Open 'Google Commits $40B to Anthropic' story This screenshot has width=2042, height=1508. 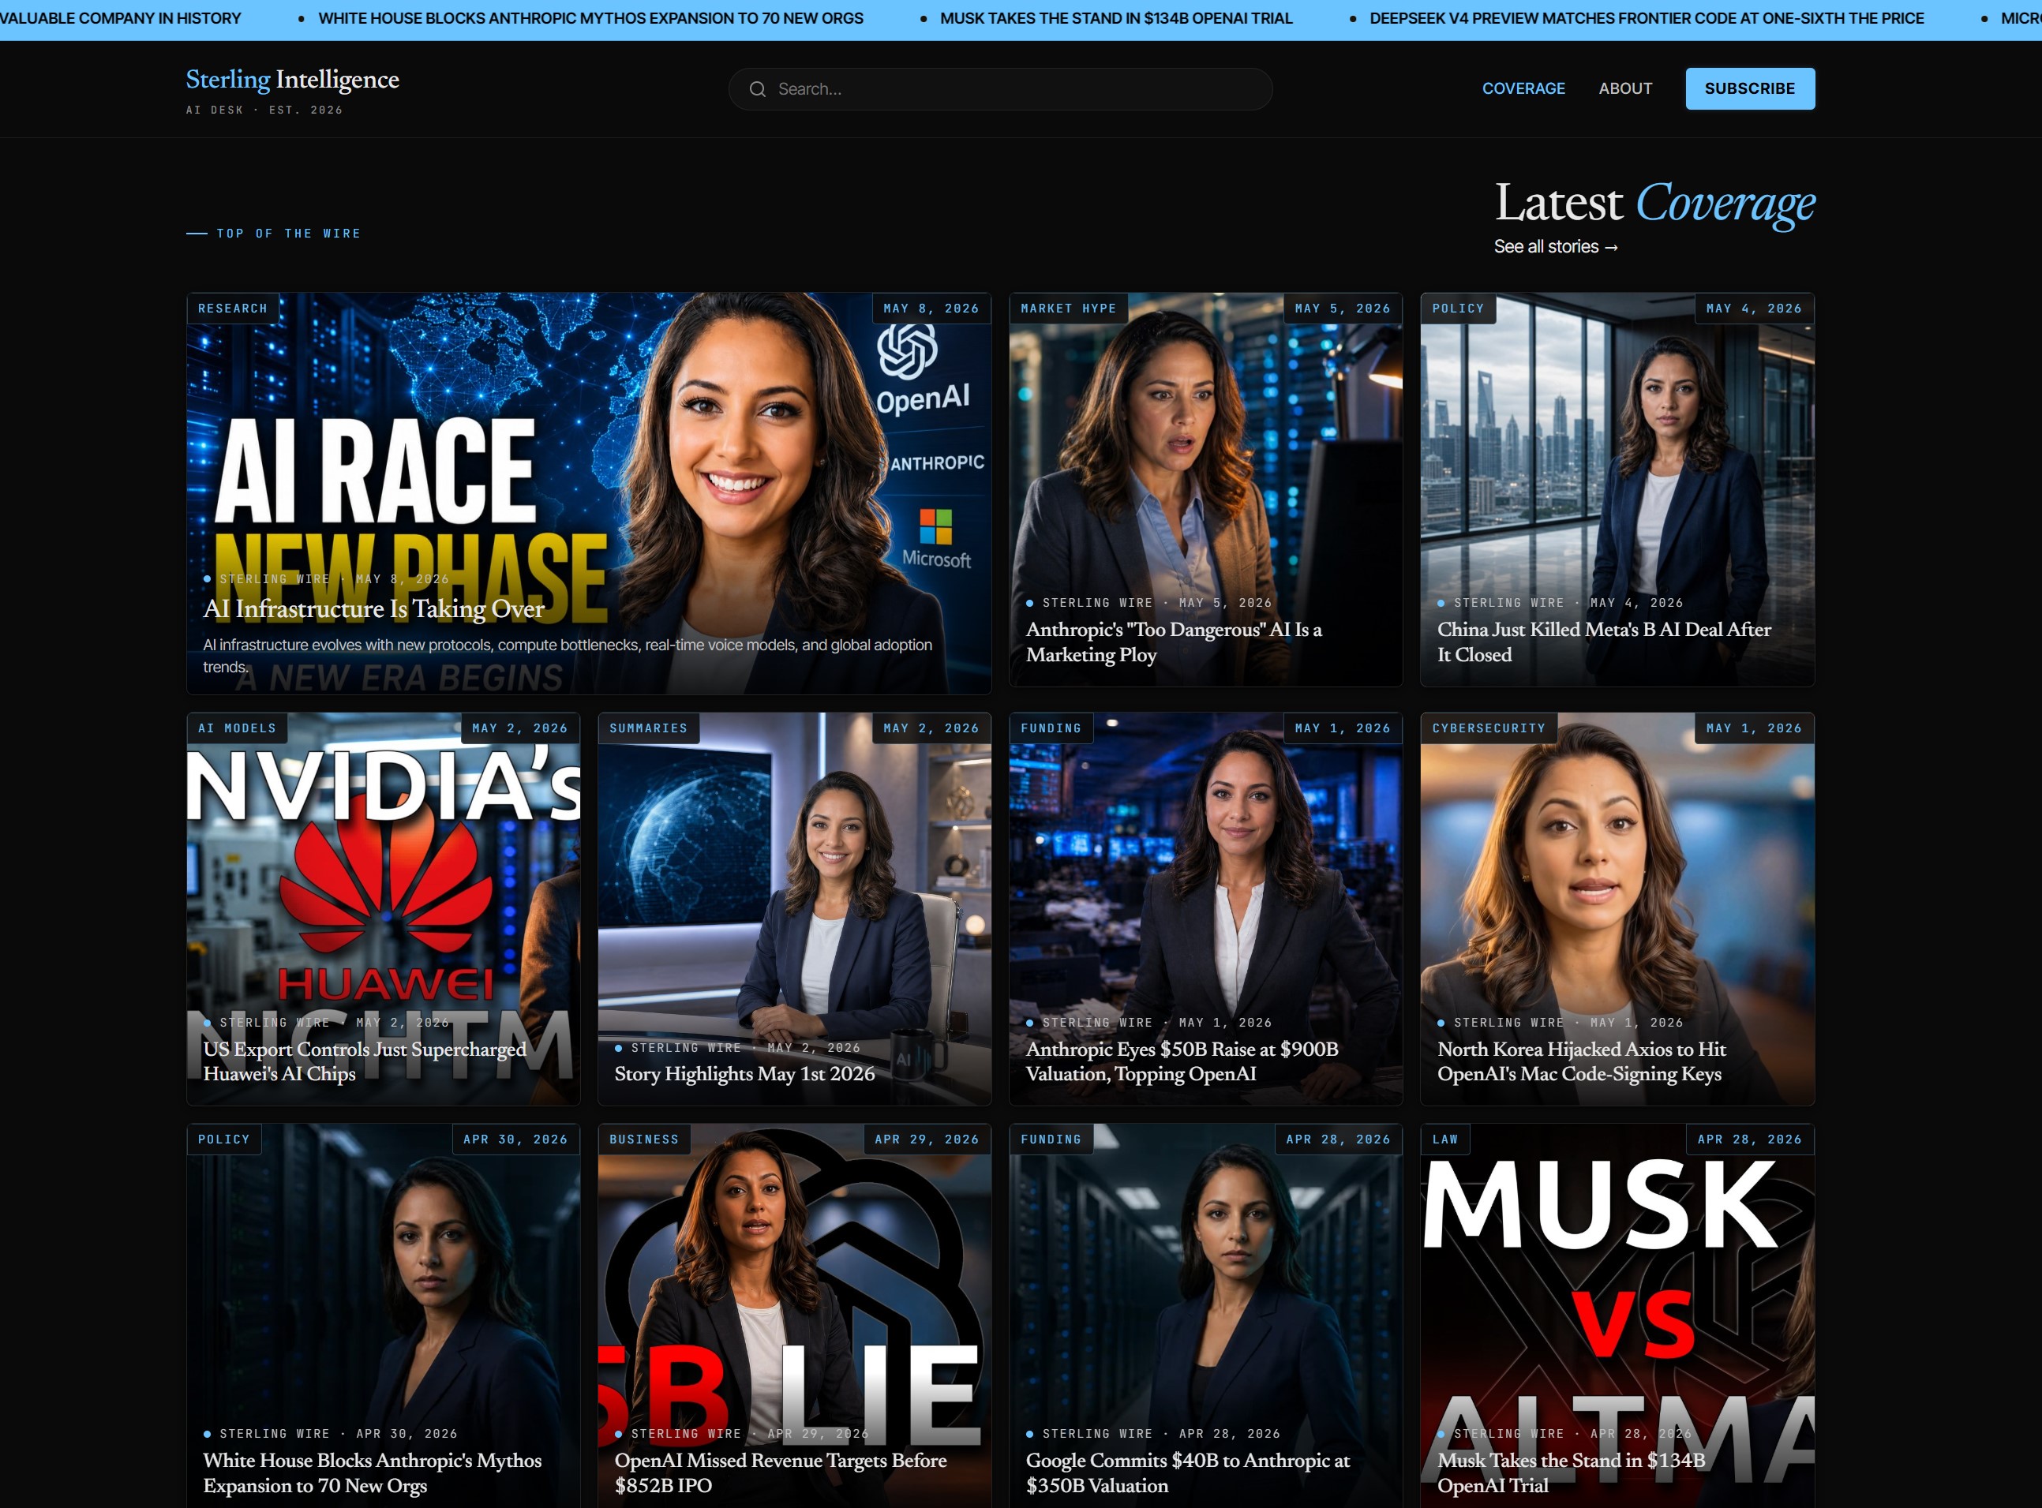pyautogui.click(x=1188, y=1472)
